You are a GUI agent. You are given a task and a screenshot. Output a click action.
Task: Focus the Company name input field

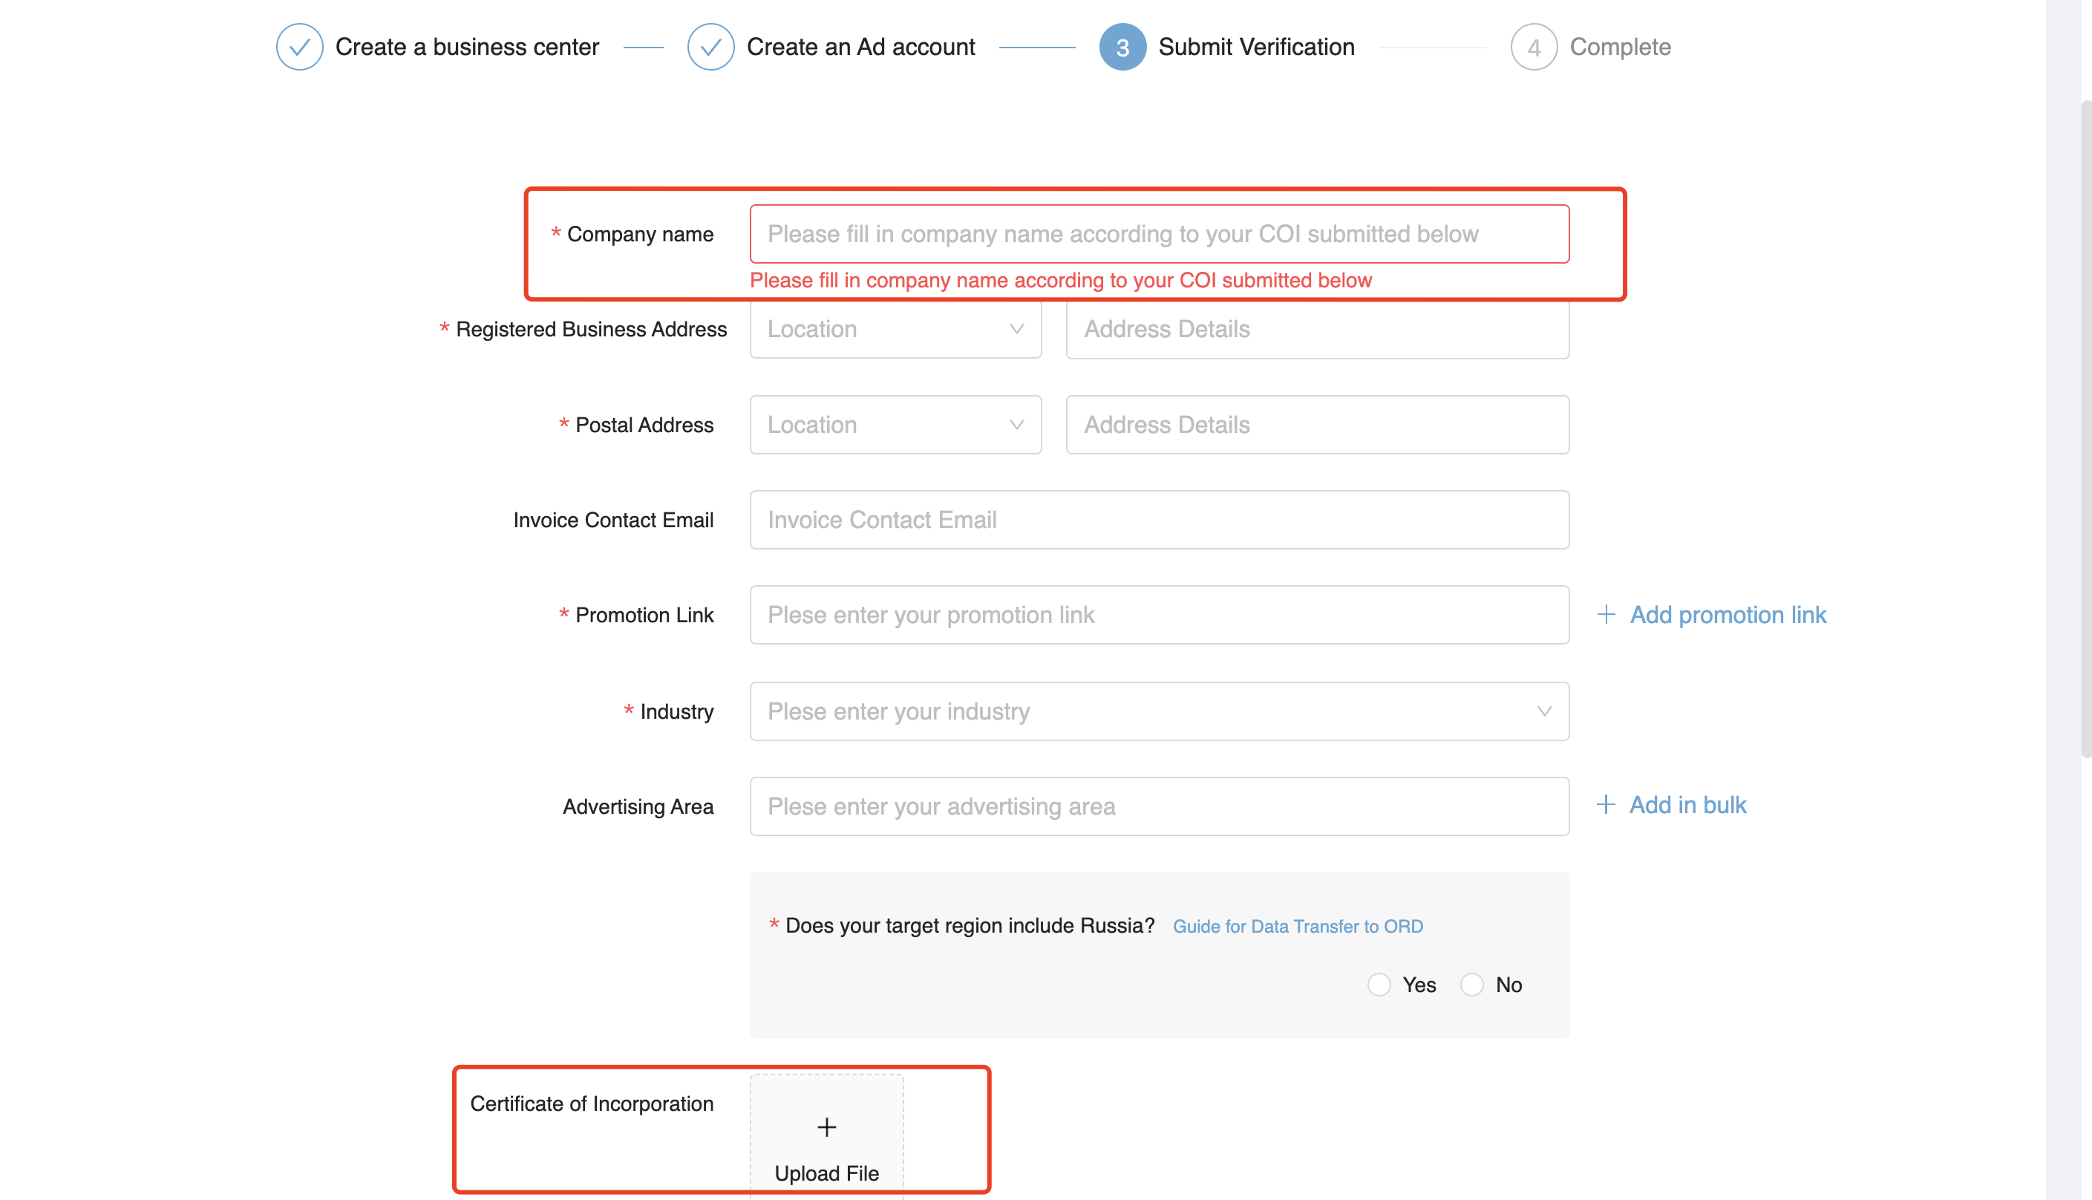1160,234
